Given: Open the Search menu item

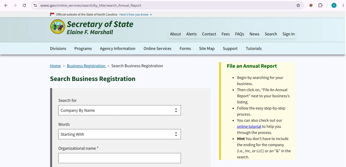Looking at the screenshot, I should pos(271,34).
